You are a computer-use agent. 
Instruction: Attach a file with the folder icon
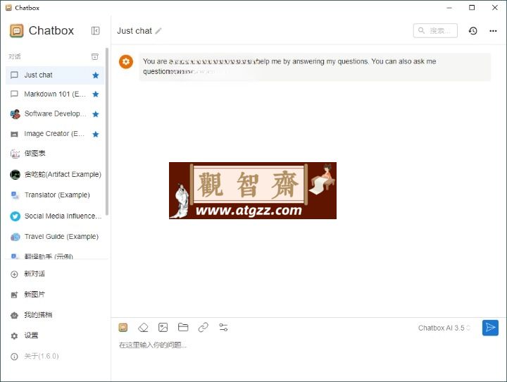pyautogui.click(x=183, y=327)
